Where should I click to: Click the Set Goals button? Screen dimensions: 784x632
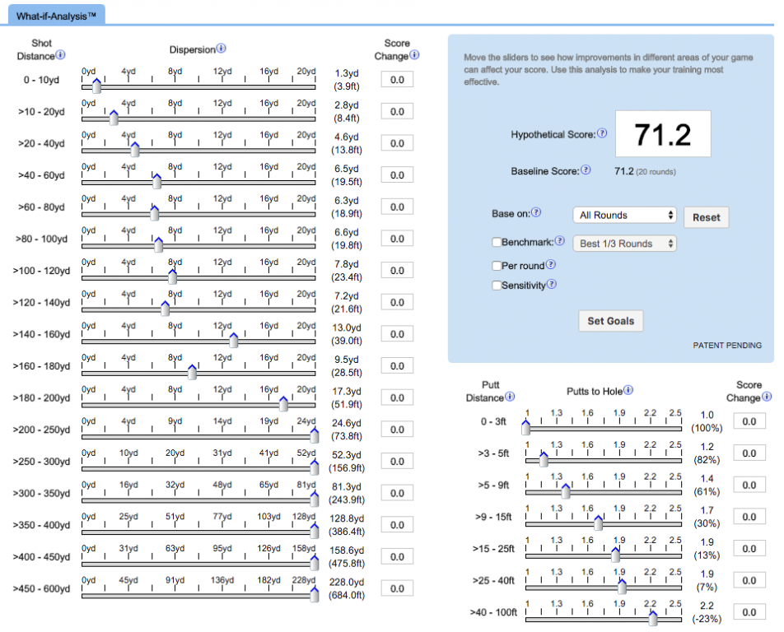coord(610,321)
